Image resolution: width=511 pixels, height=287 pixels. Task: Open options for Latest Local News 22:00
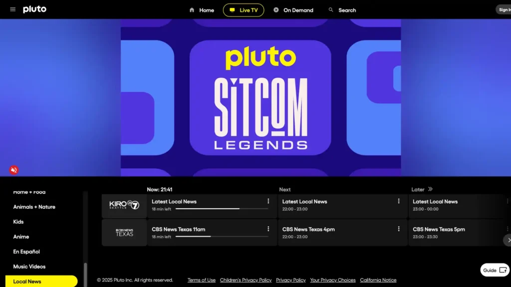(399, 201)
